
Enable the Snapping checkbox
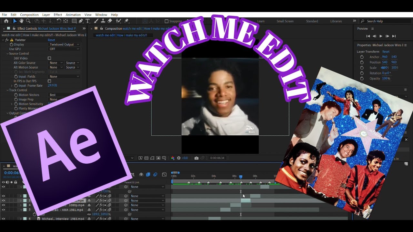[166, 21]
